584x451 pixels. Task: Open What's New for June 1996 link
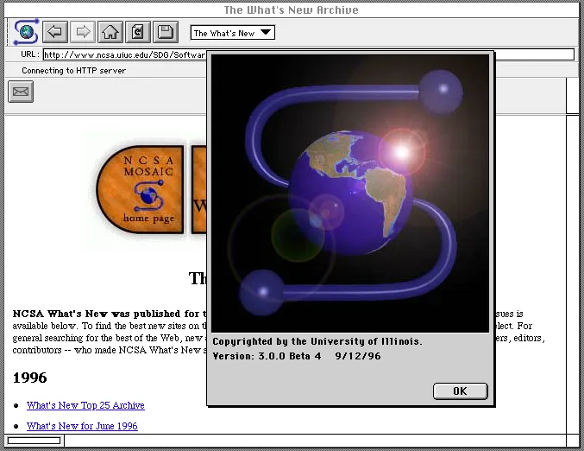point(82,426)
